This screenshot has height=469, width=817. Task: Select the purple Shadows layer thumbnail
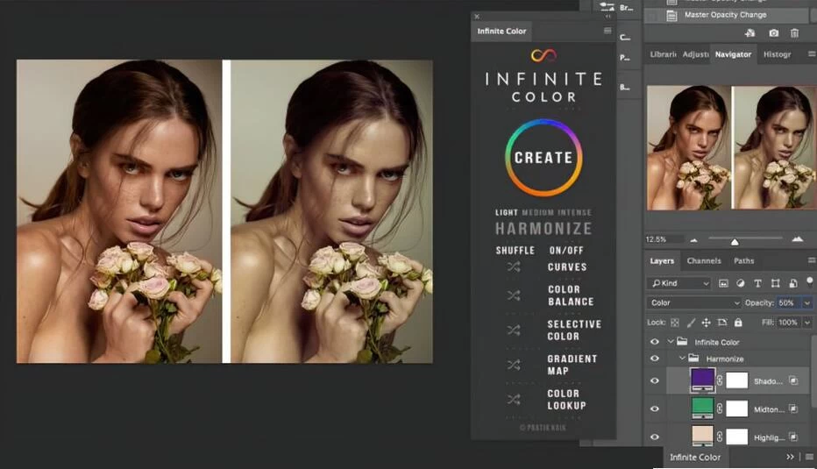coord(703,380)
